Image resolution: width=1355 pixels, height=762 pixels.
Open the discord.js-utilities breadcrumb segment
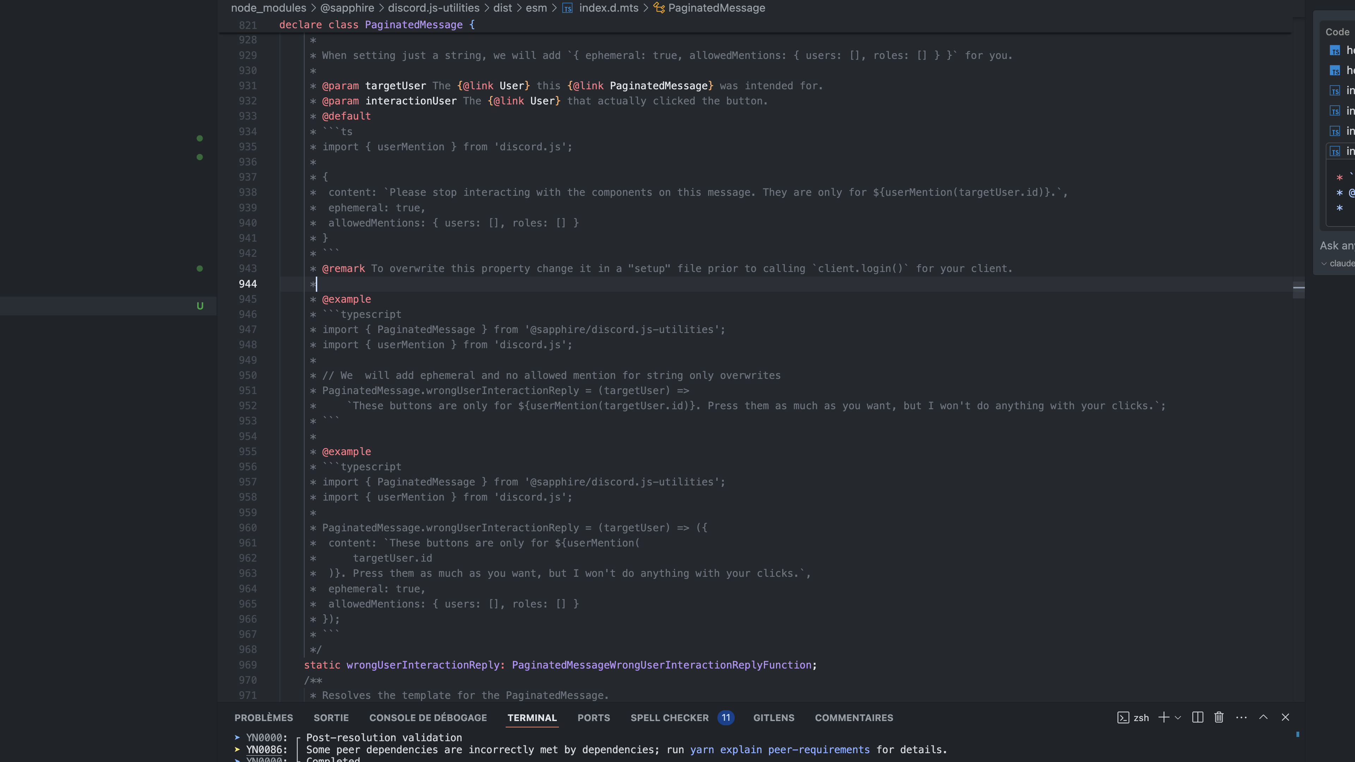point(434,8)
